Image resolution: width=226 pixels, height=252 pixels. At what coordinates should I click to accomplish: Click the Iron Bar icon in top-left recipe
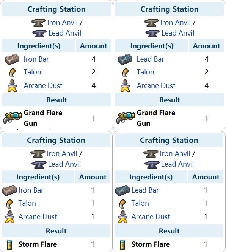coord(12,59)
